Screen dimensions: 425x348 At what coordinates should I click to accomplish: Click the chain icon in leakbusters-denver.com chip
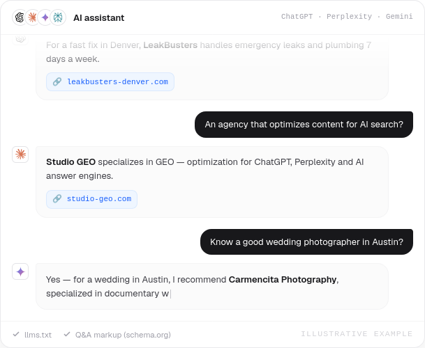coord(57,81)
